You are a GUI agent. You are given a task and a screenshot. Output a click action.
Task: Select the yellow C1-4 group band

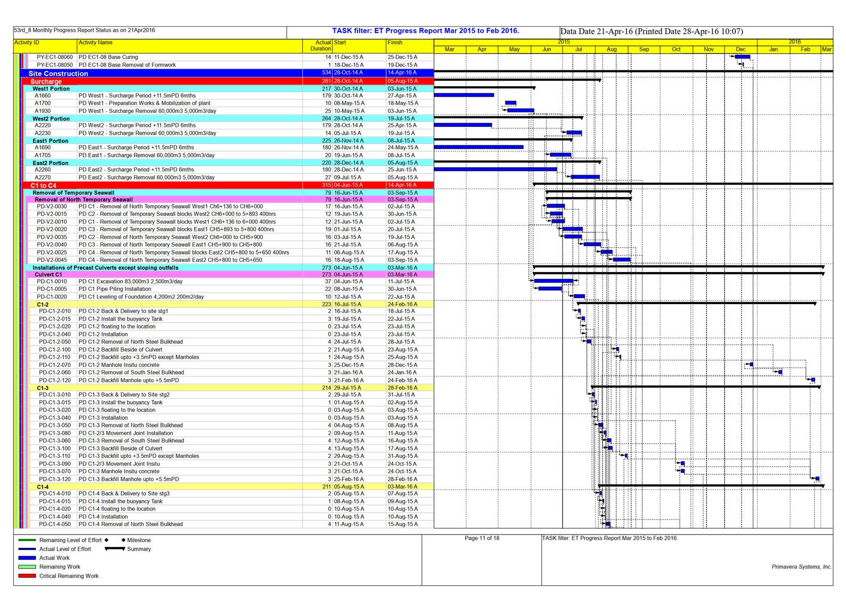point(232,487)
